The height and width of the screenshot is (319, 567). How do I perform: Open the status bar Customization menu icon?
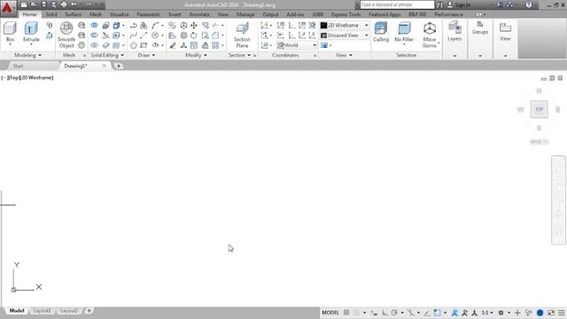pos(561,313)
